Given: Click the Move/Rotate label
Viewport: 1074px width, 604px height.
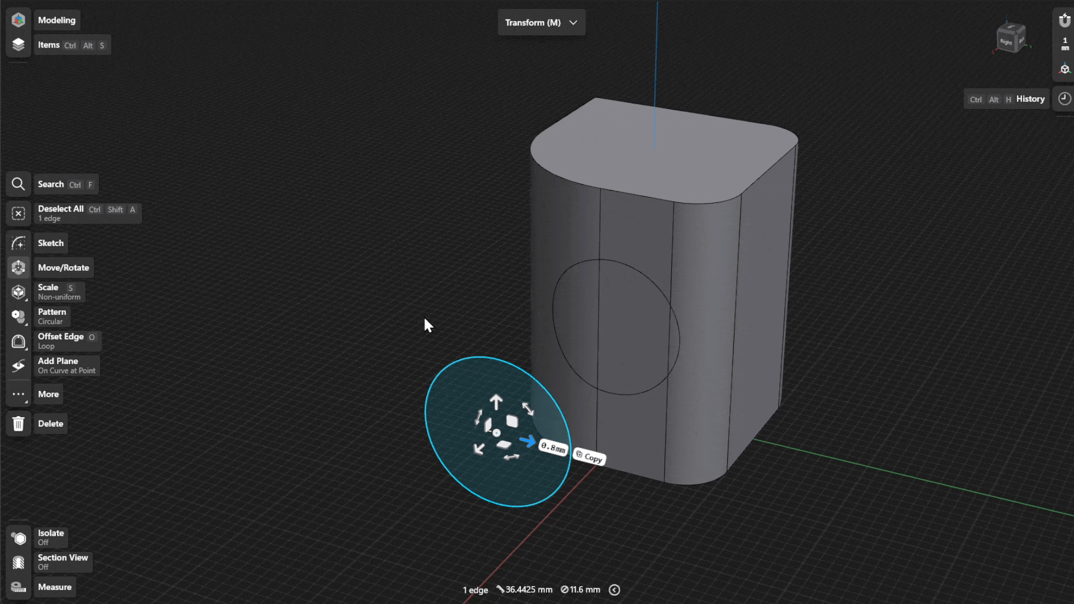Looking at the screenshot, I should pyautogui.click(x=63, y=268).
